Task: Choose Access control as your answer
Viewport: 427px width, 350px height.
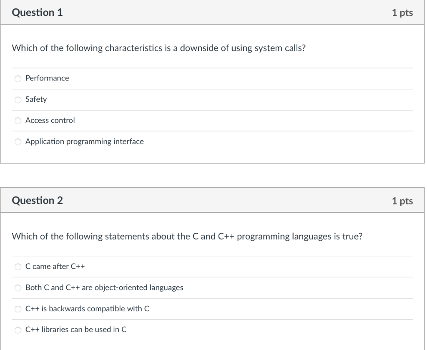Action: coord(18,121)
